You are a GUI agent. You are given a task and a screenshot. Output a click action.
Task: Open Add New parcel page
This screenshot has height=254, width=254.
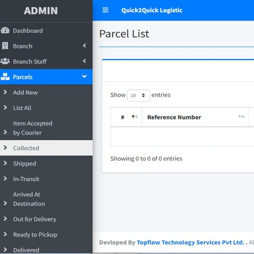(46, 92)
